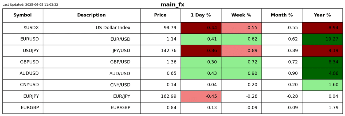Select the Year % column header
Viewport: 345px width, 116px height.
coord(322,15)
